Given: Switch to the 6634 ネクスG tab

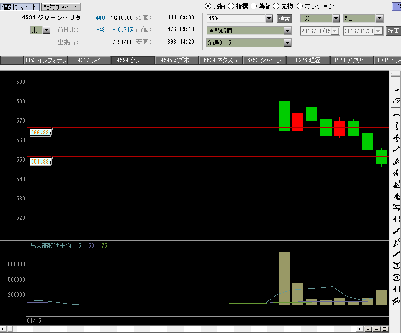Looking at the screenshot, I should pyautogui.click(x=220, y=60).
